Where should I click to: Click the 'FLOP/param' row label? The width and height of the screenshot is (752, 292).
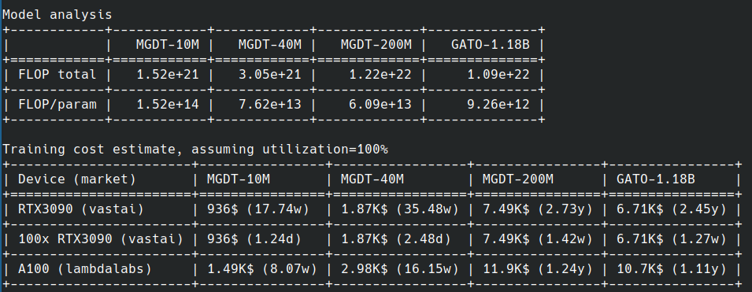[x=57, y=105]
